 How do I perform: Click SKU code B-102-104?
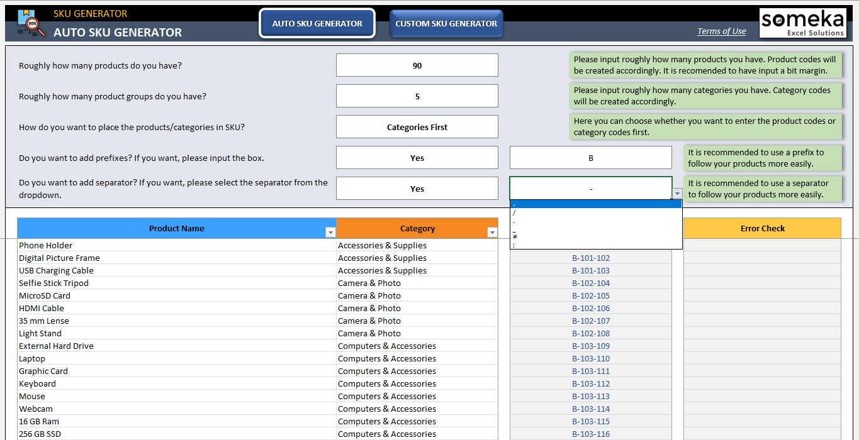click(x=591, y=283)
